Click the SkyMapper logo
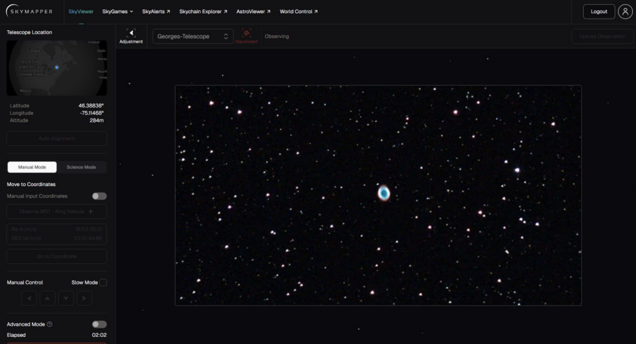 tap(29, 11)
